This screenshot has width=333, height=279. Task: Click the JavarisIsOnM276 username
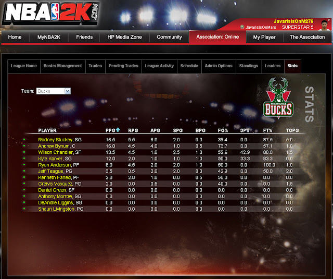[x=293, y=21]
